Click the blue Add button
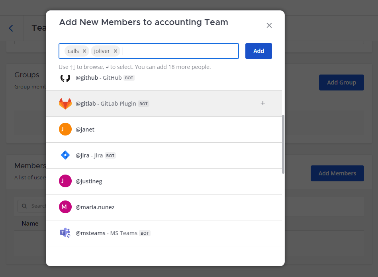 pos(258,51)
